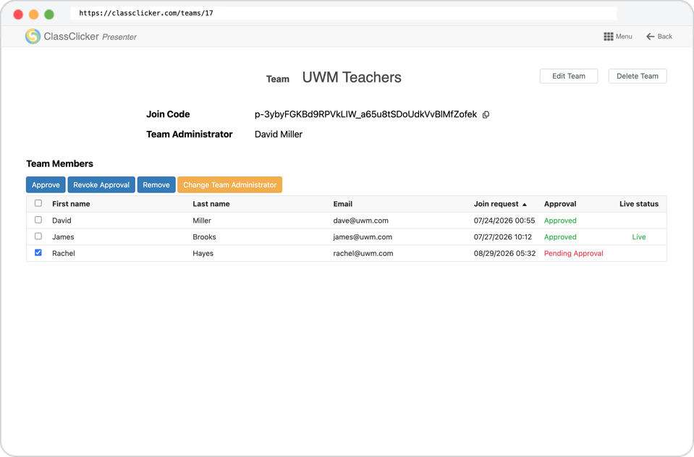The width and height of the screenshot is (694, 457).
Task: Click the Pending Approval status
Action: 573,253
